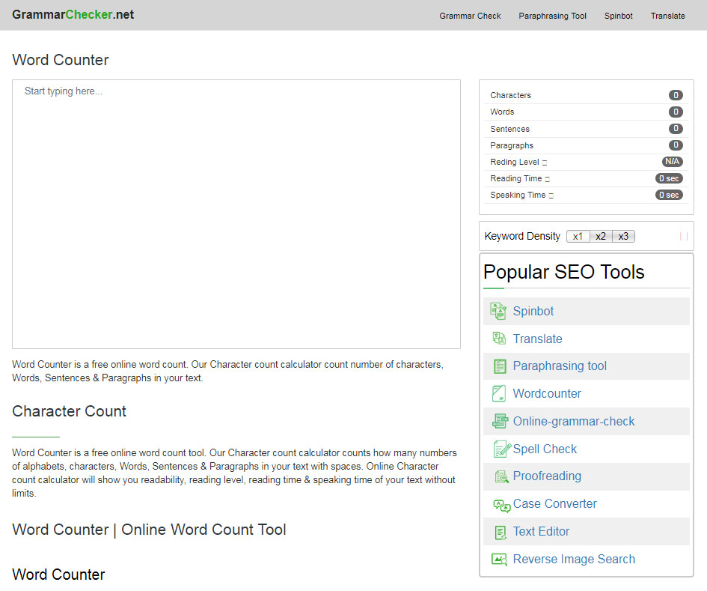Click the Reverse Image Search icon
Screen dimensions: 707x591
499,560
